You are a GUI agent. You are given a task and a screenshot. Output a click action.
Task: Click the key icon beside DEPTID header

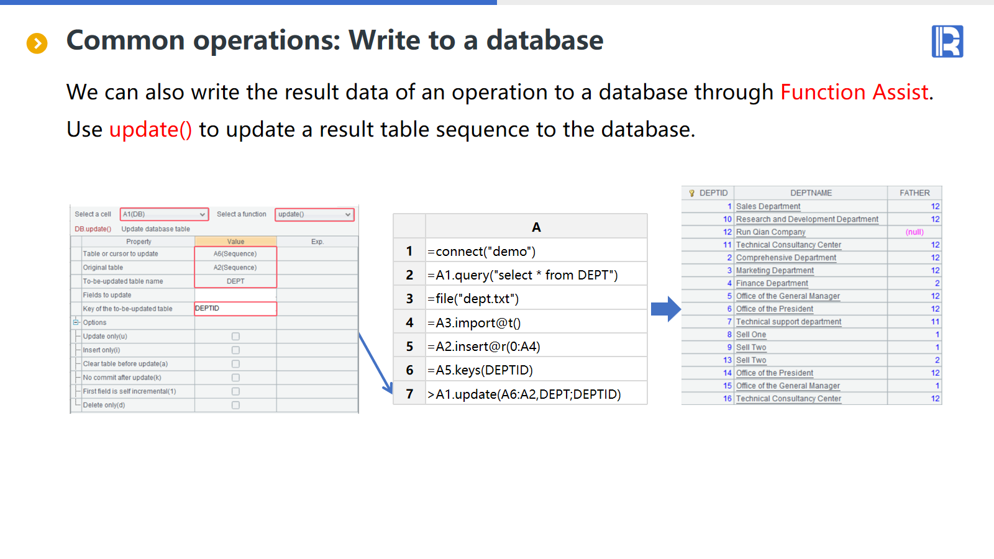point(691,193)
